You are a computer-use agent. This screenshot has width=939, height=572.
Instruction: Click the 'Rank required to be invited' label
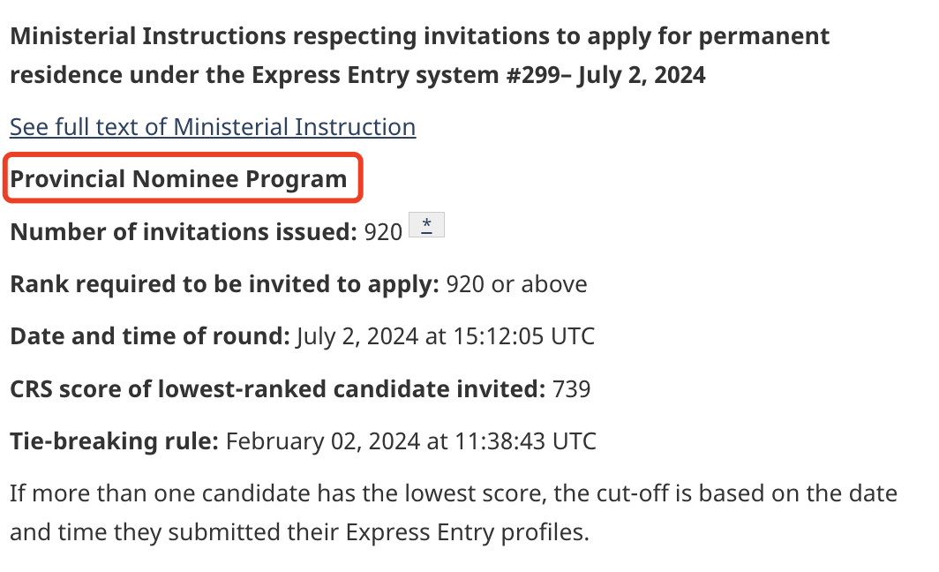(x=224, y=284)
